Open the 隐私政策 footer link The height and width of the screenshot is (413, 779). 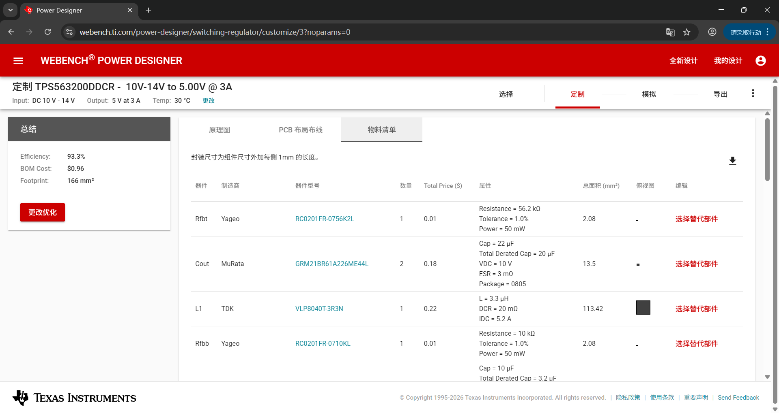click(628, 398)
